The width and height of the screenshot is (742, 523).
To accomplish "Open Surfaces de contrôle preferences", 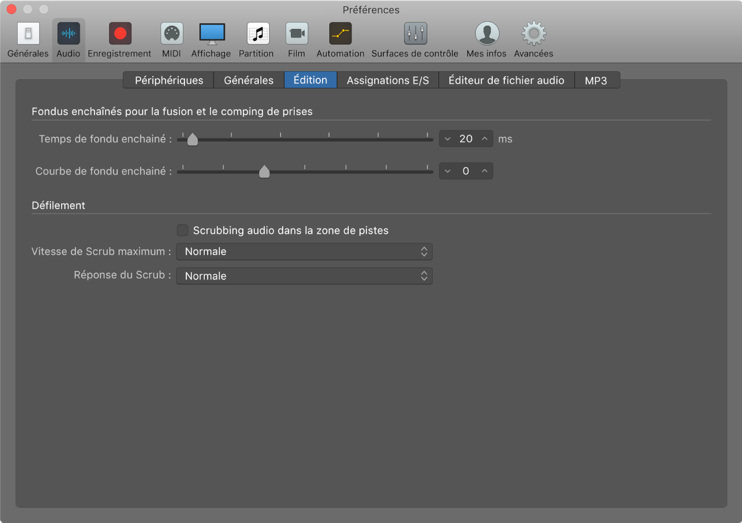I will coord(415,34).
